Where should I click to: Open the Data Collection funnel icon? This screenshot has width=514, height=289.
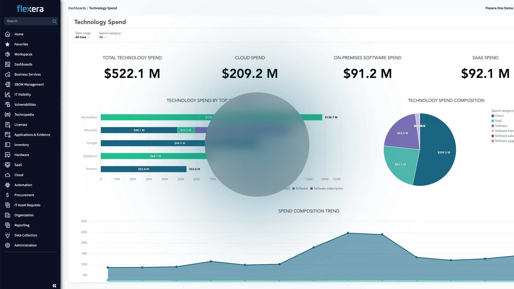tap(8, 235)
